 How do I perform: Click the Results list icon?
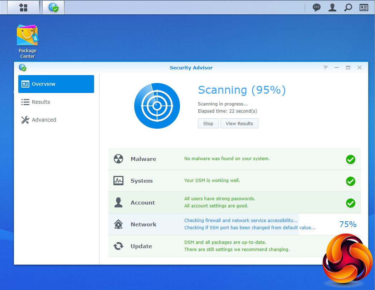coord(25,102)
